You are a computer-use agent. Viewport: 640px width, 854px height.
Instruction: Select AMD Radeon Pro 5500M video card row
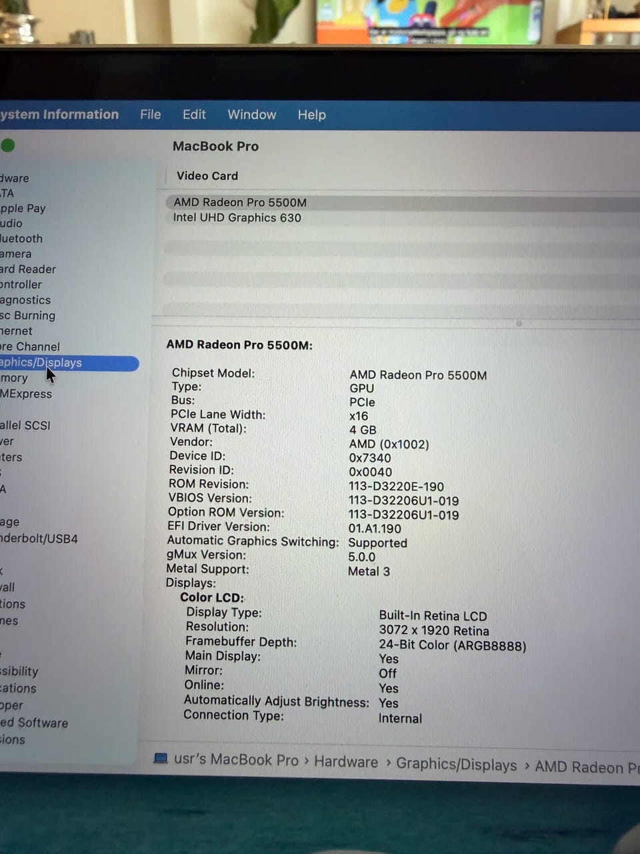point(402,202)
